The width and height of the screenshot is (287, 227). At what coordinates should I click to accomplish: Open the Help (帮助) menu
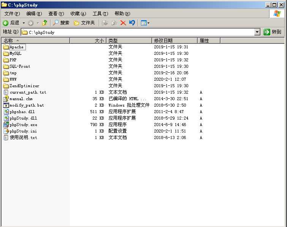click(x=122, y=14)
